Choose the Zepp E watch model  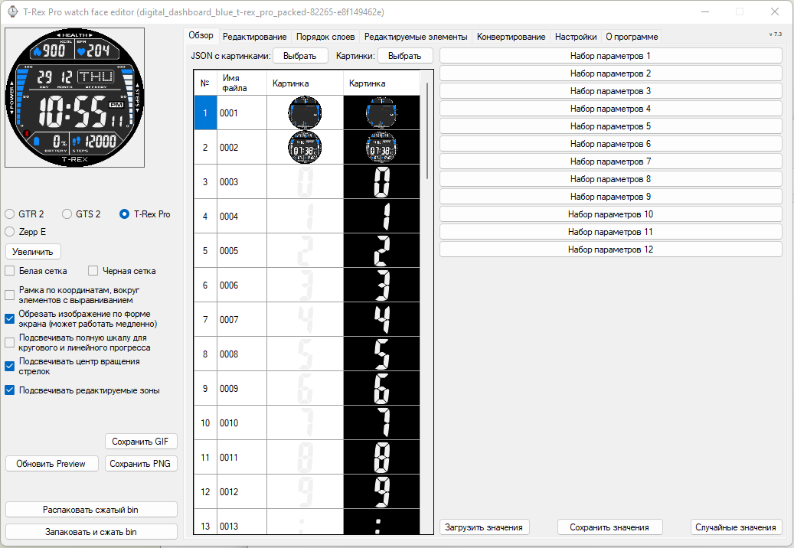10,231
